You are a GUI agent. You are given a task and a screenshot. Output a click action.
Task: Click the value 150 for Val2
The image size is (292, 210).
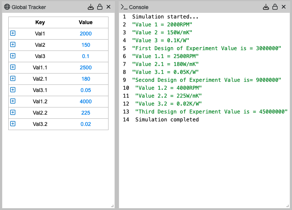pos(86,45)
